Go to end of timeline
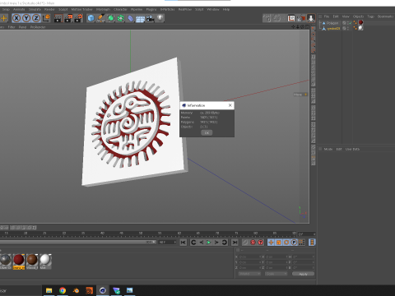 pyautogui.click(x=235, y=243)
